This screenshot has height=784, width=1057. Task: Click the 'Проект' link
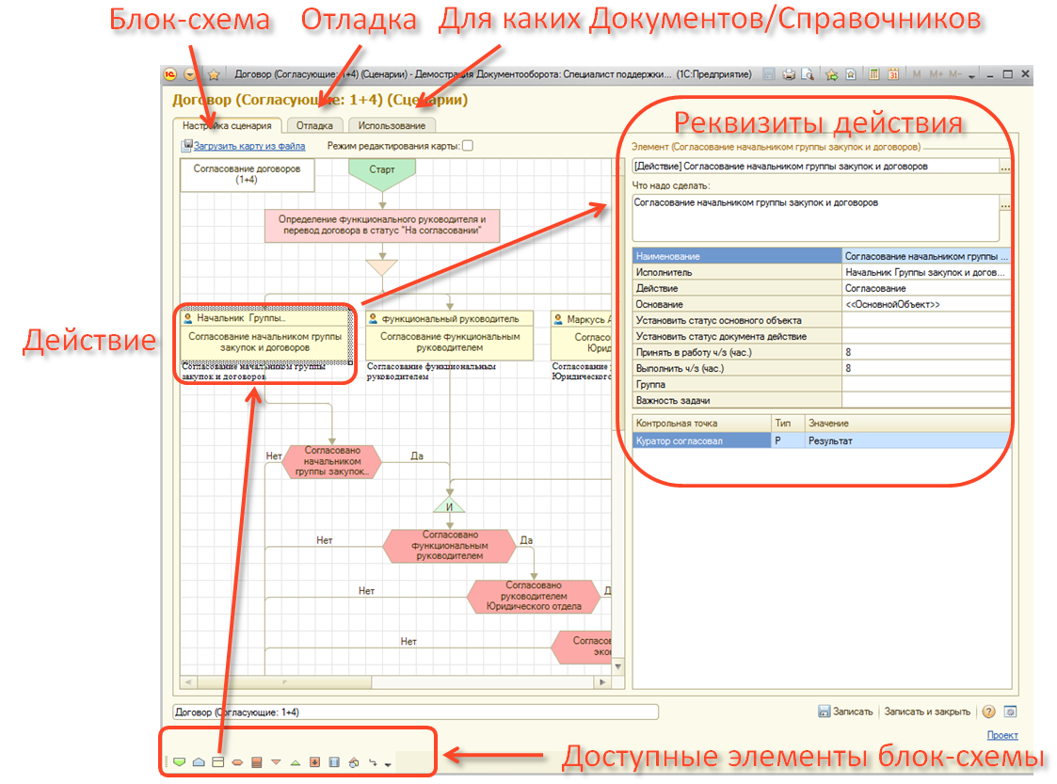point(1001,736)
